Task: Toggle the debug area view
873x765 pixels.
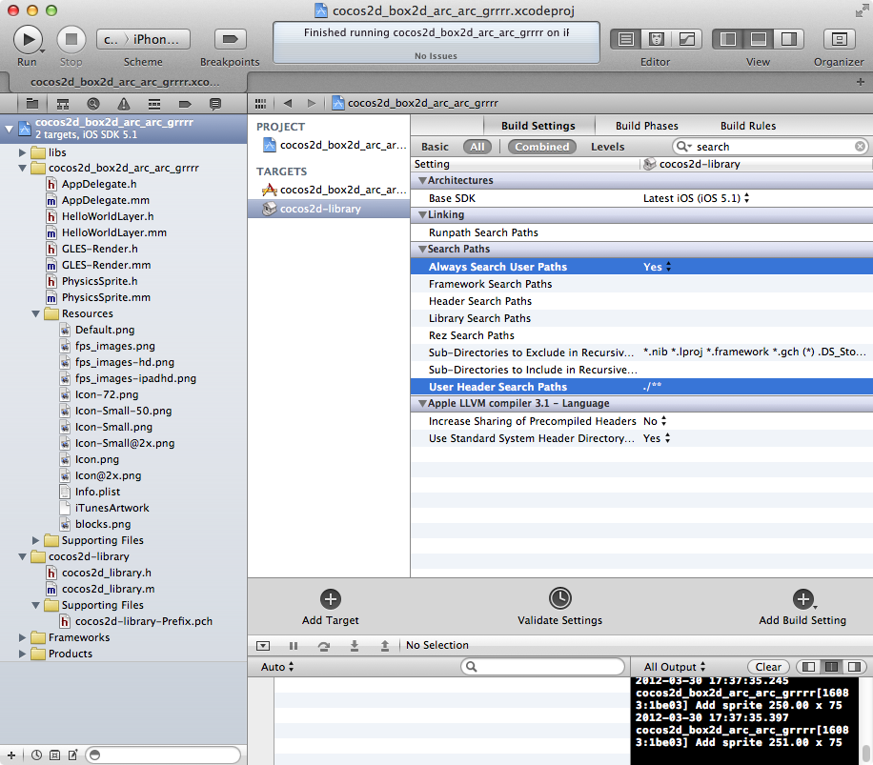Action: pyautogui.click(x=759, y=39)
